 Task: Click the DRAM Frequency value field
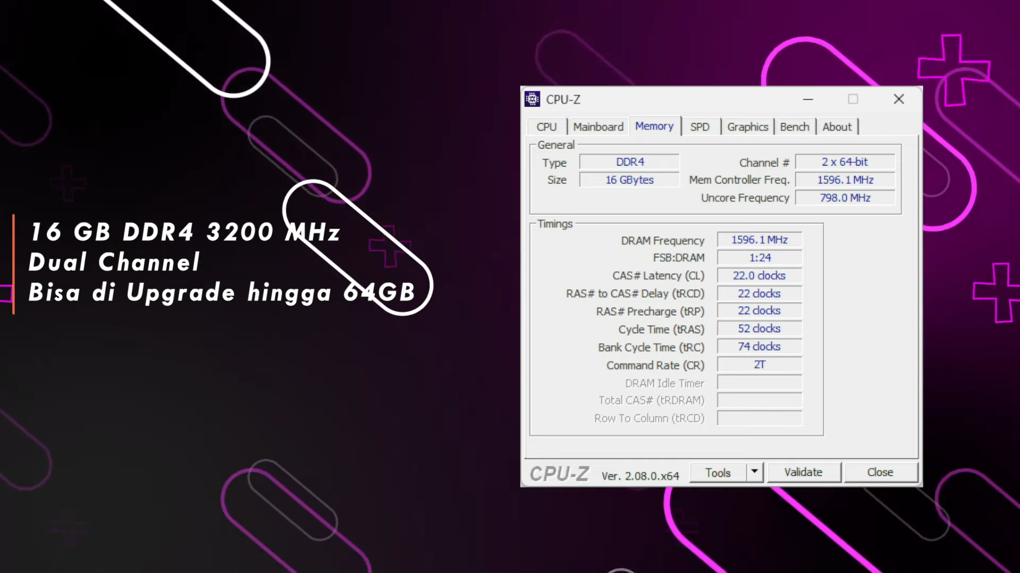click(759, 240)
